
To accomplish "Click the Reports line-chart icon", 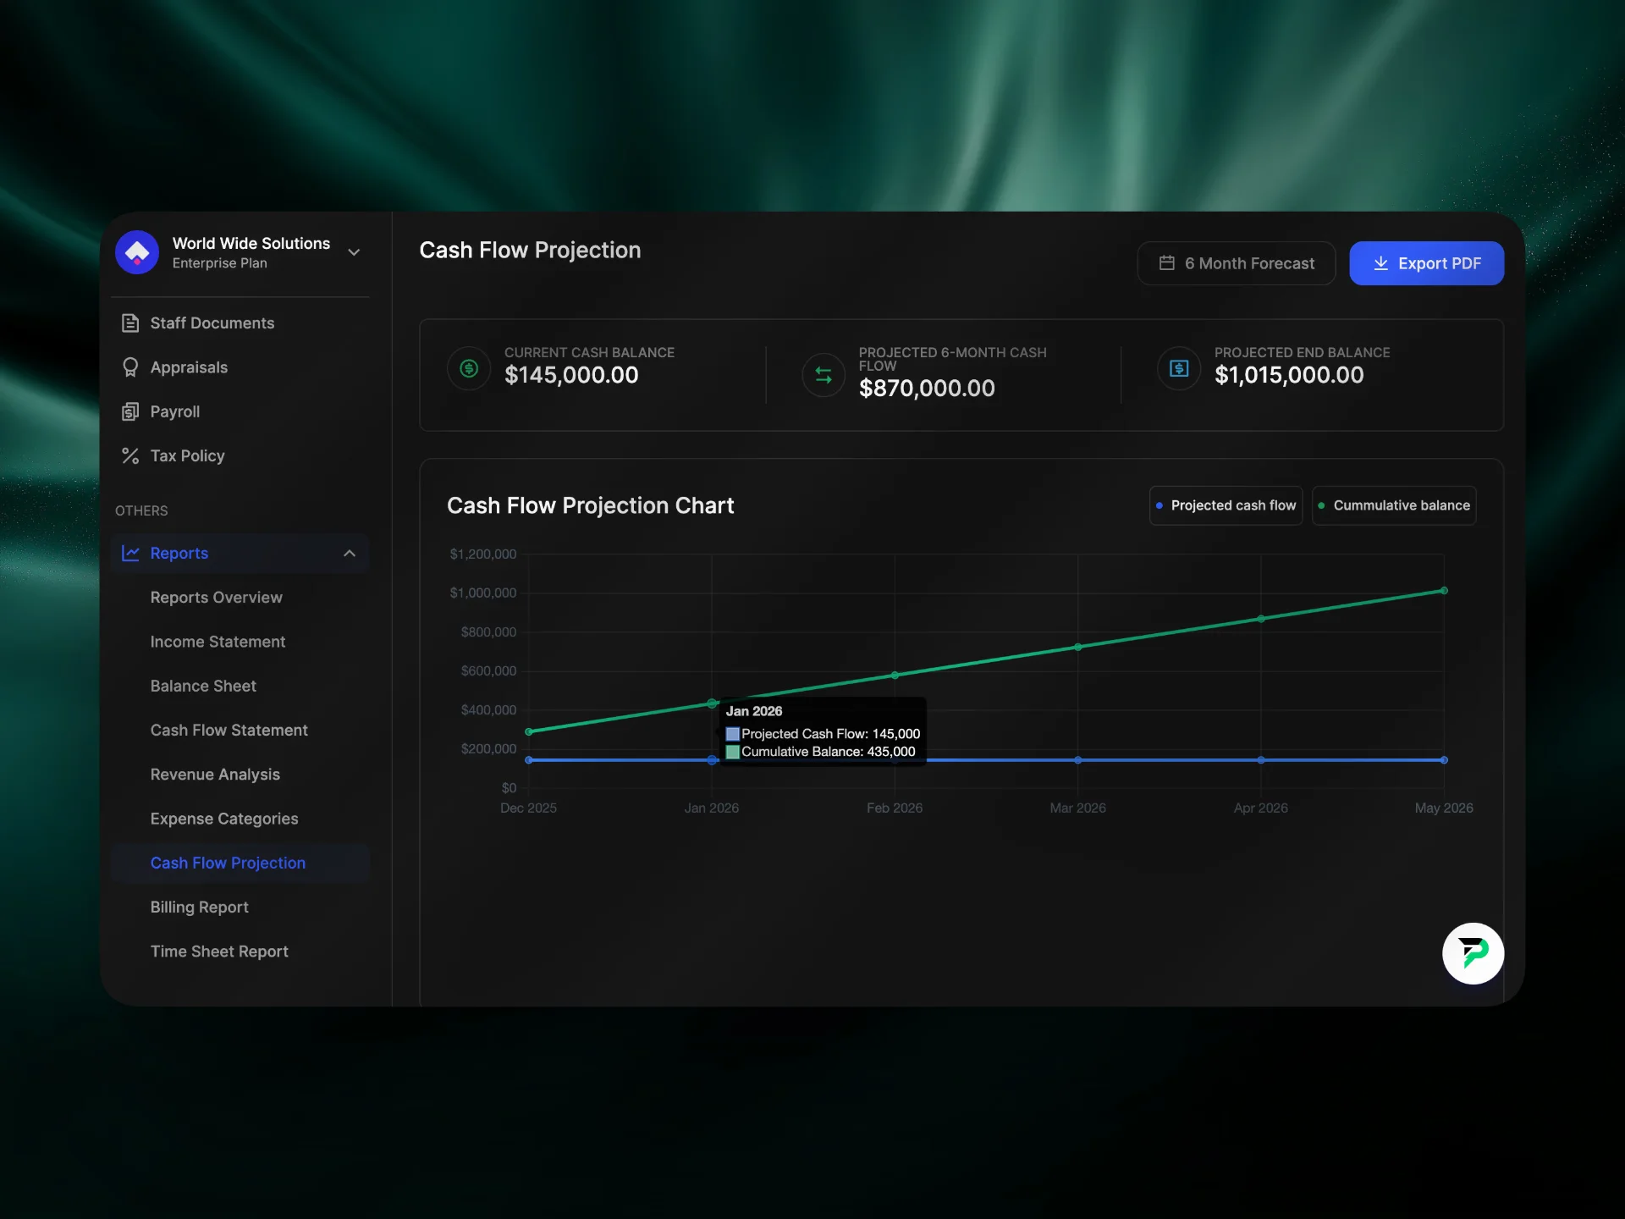I will [x=130, y=553].
